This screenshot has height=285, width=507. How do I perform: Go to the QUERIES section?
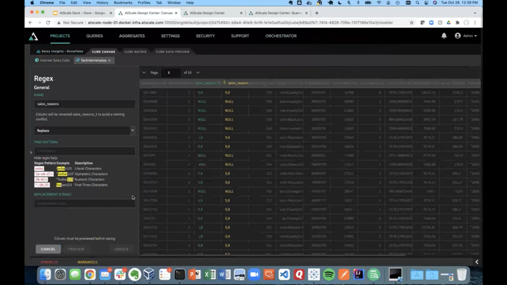coord(95,36)
